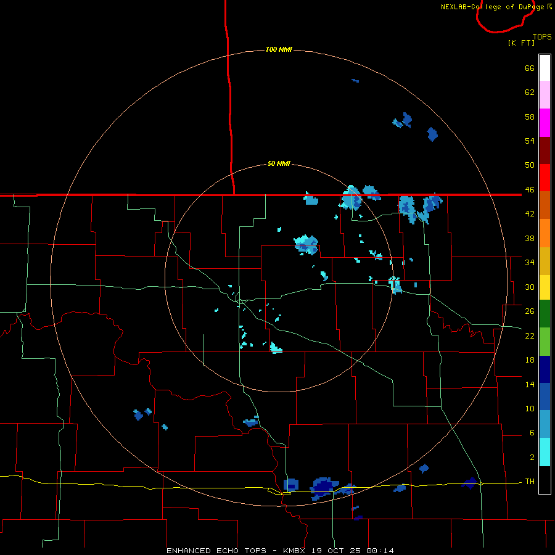
Task: Click the light green 22 kft legend swatch
Action: pos(545,342)
